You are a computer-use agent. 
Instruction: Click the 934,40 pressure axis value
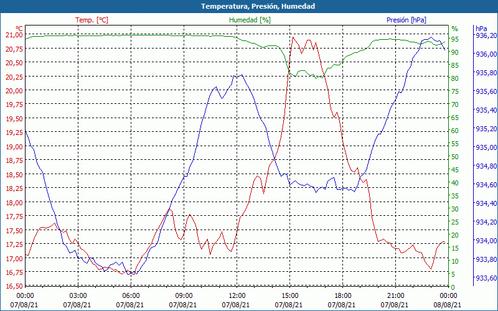[x=486, y=203]
